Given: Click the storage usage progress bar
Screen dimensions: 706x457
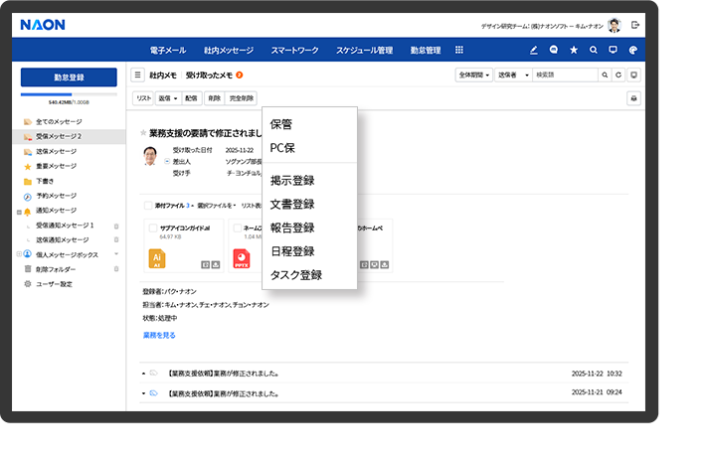Looking at the screenshot, I should point(69,94).
